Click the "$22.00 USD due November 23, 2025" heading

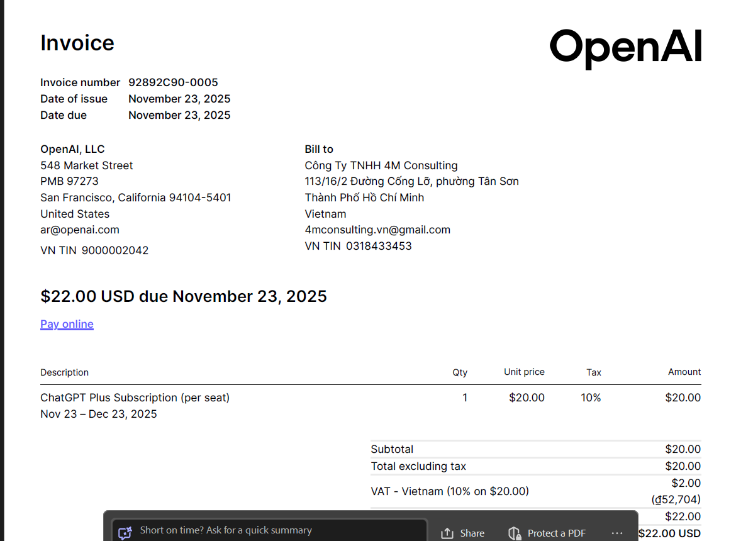click(x=184, y=296)
